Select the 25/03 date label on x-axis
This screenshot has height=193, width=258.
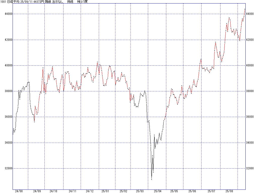click(x=140, y=191)
